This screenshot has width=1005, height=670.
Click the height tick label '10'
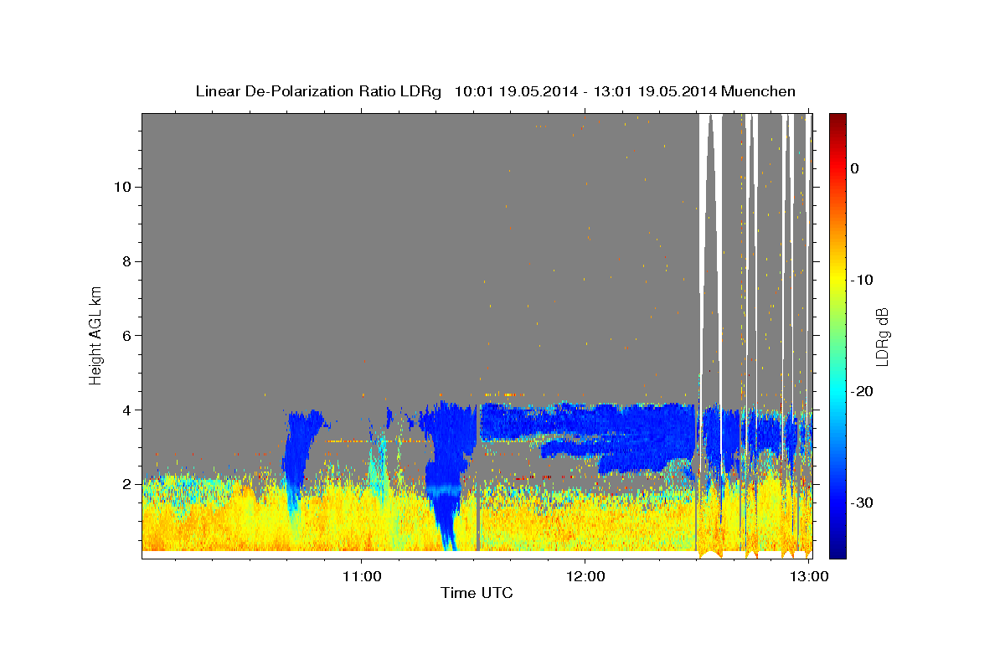tap(122, 186)
